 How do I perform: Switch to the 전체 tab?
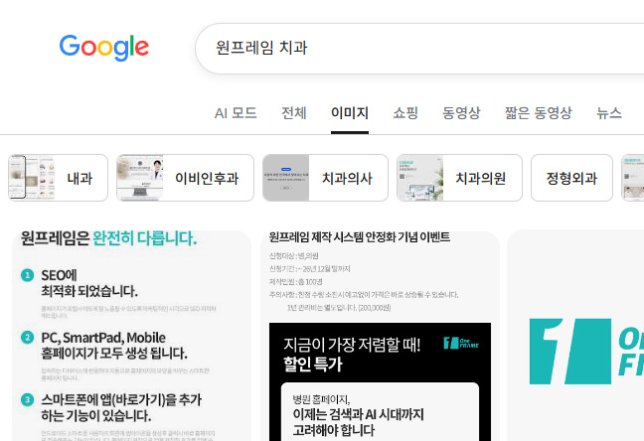(x=293, y=113)
